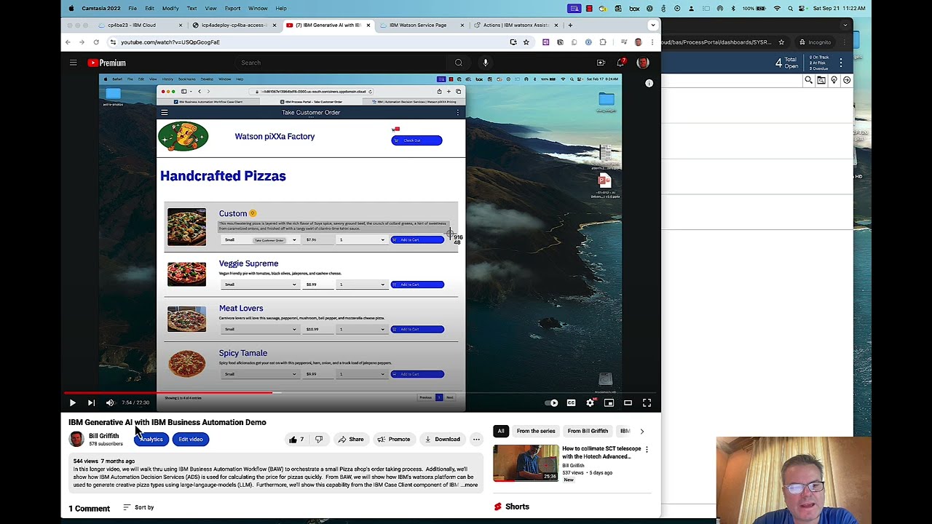Screen dimensions: 932x524
Task: Toggle theater mode in the player
Action: point(628,402)
